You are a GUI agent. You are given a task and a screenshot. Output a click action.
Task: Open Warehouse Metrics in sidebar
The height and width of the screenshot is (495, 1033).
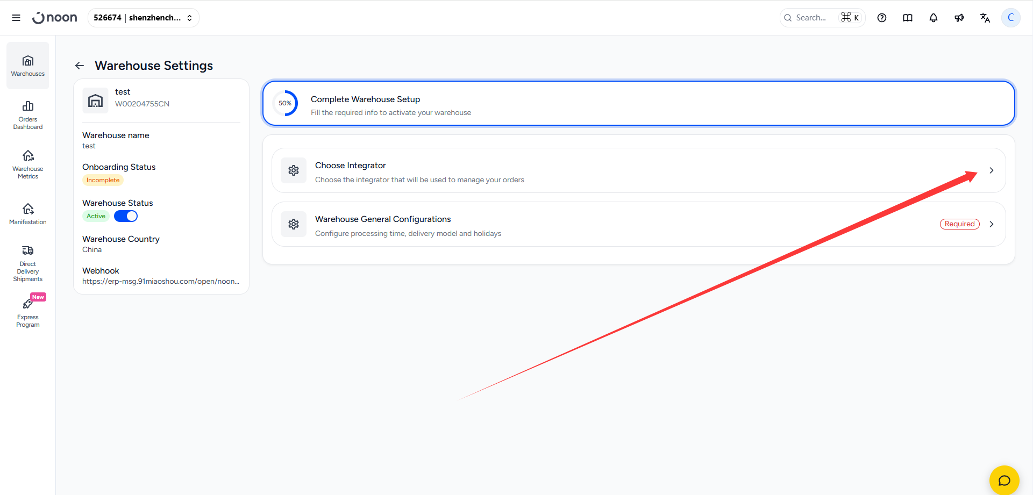point(28,164)
